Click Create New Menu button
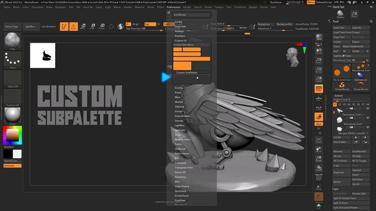 coord(192,45)
